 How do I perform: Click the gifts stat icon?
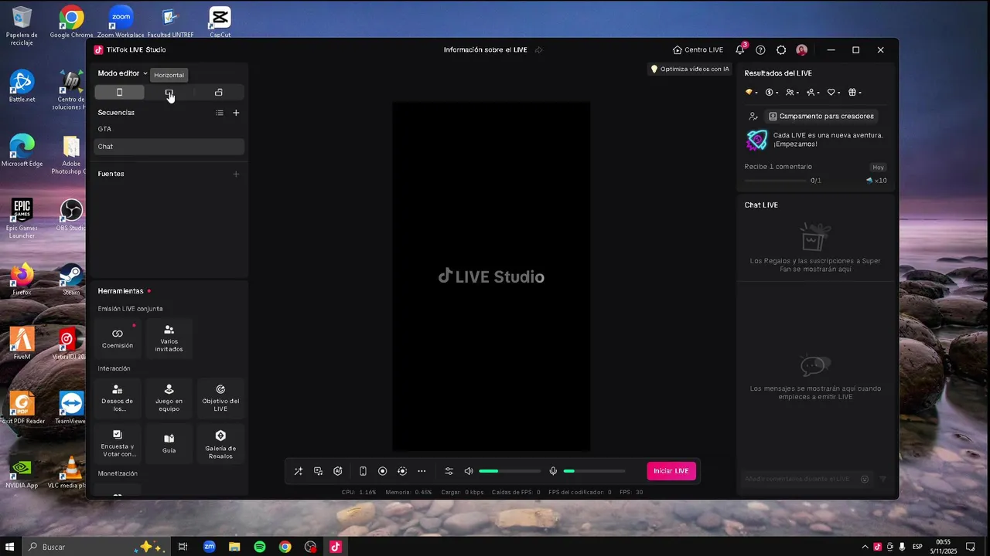[855, 93]
